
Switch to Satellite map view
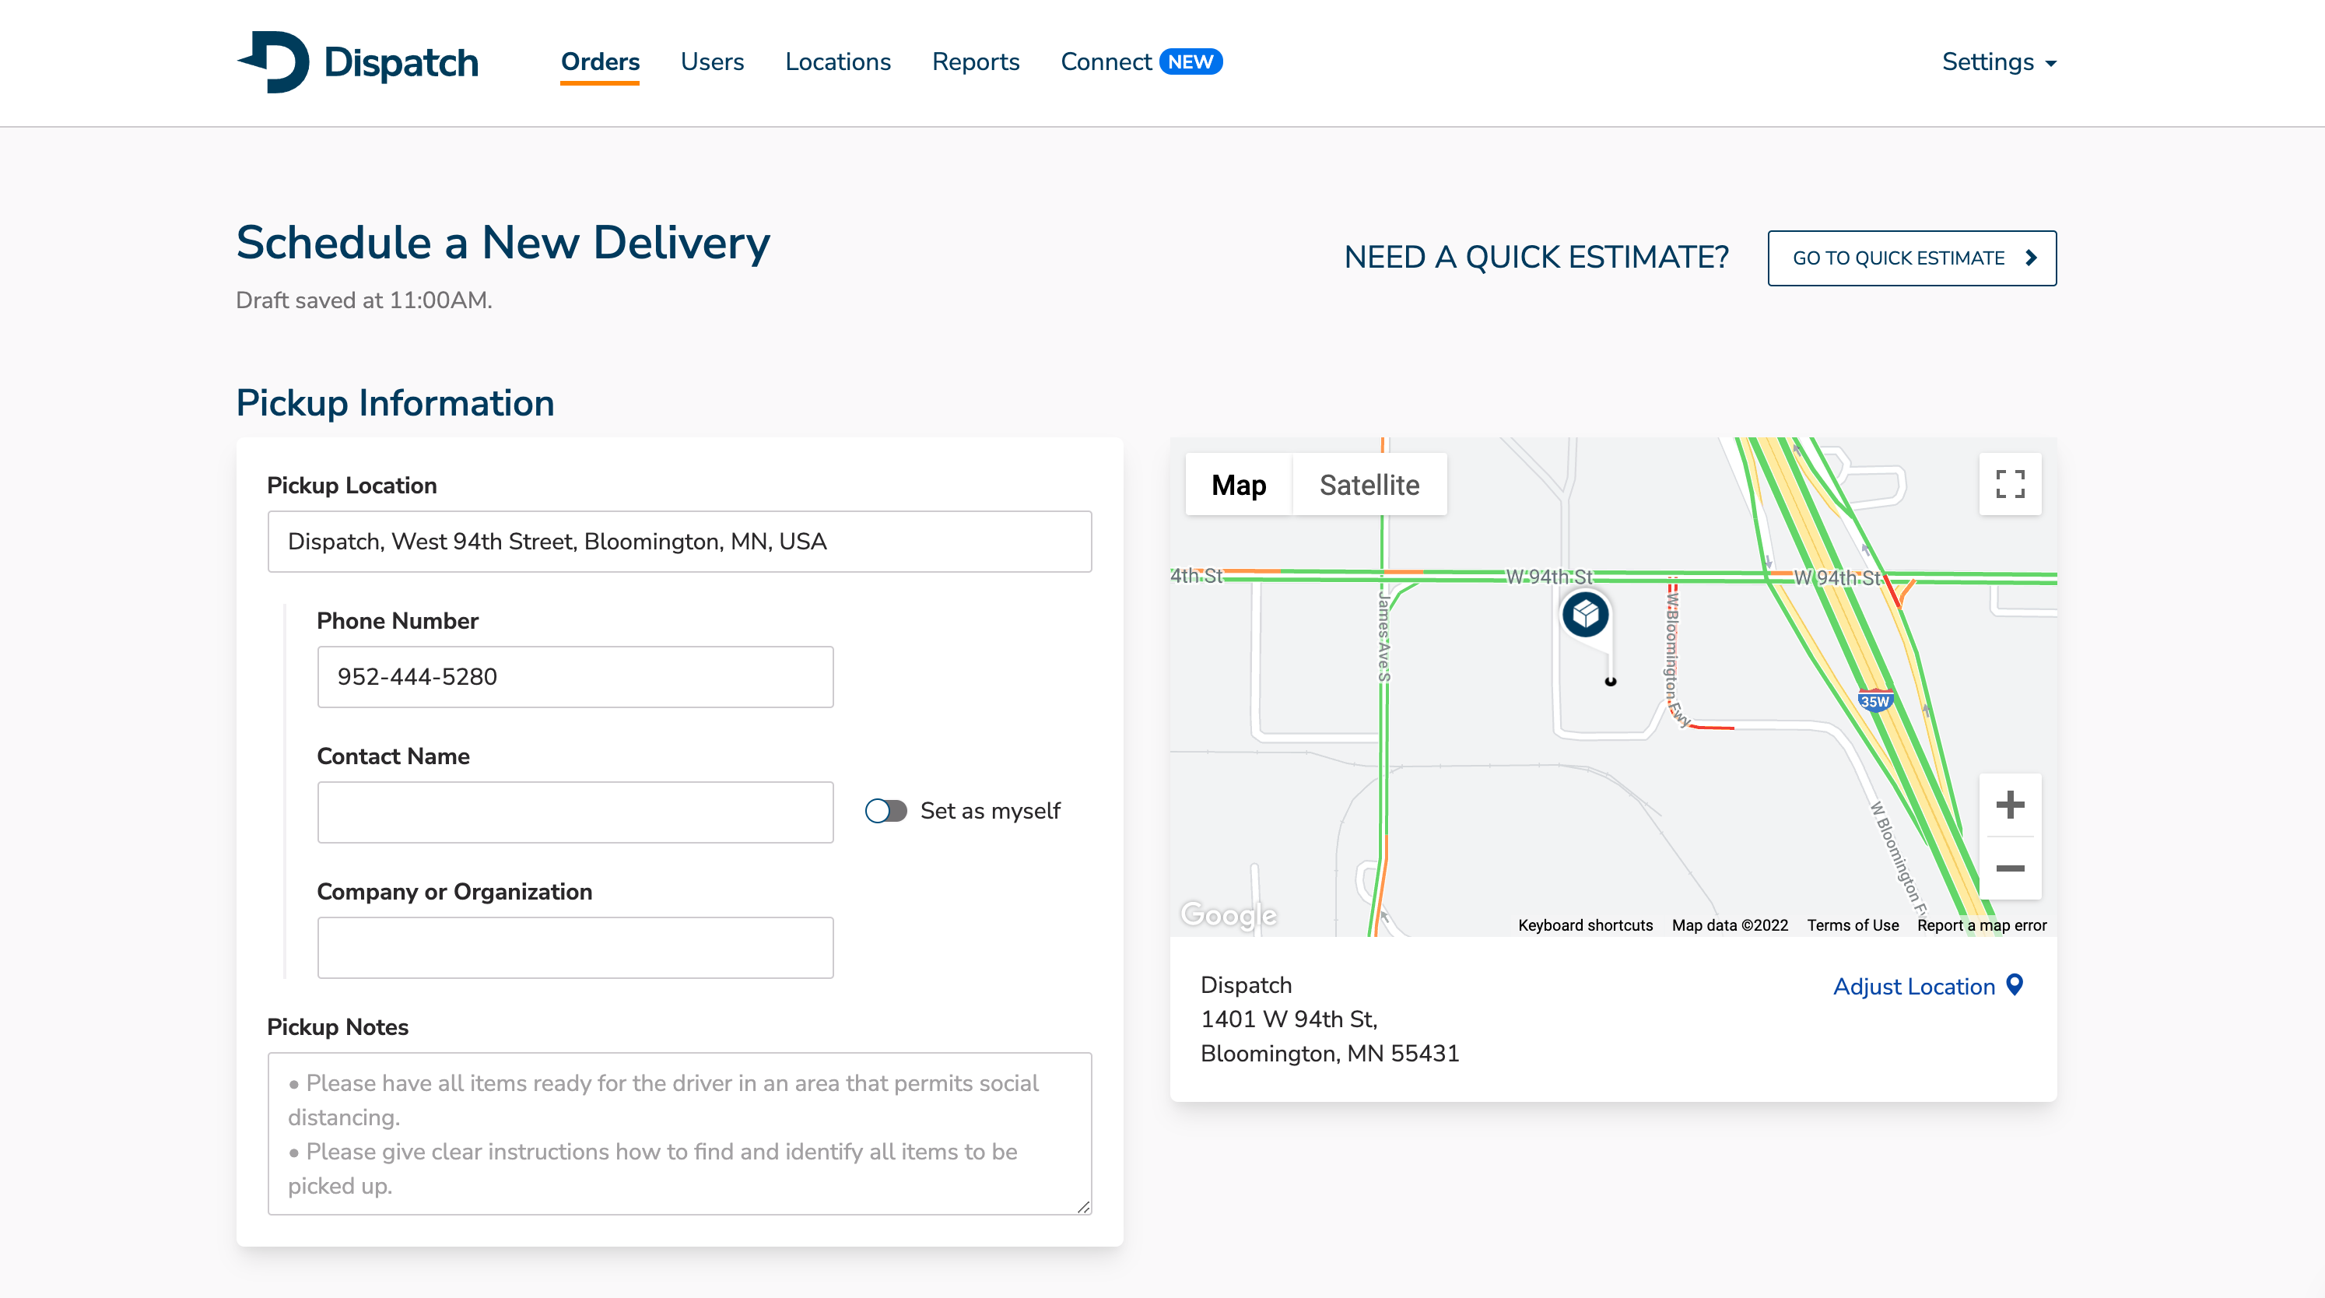click(x=1370, y=485)
